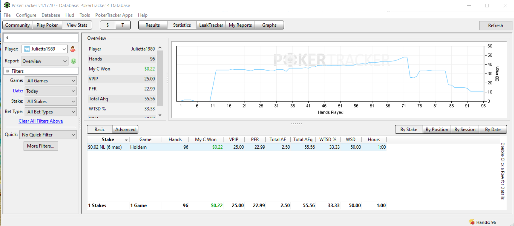Open the Date filter dropdown set to Today
The width and height of the screenshot is (514, 226).
(x=51, y=91)
